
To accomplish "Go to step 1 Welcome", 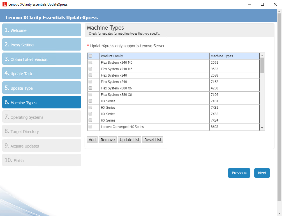I will coord(42,30).
